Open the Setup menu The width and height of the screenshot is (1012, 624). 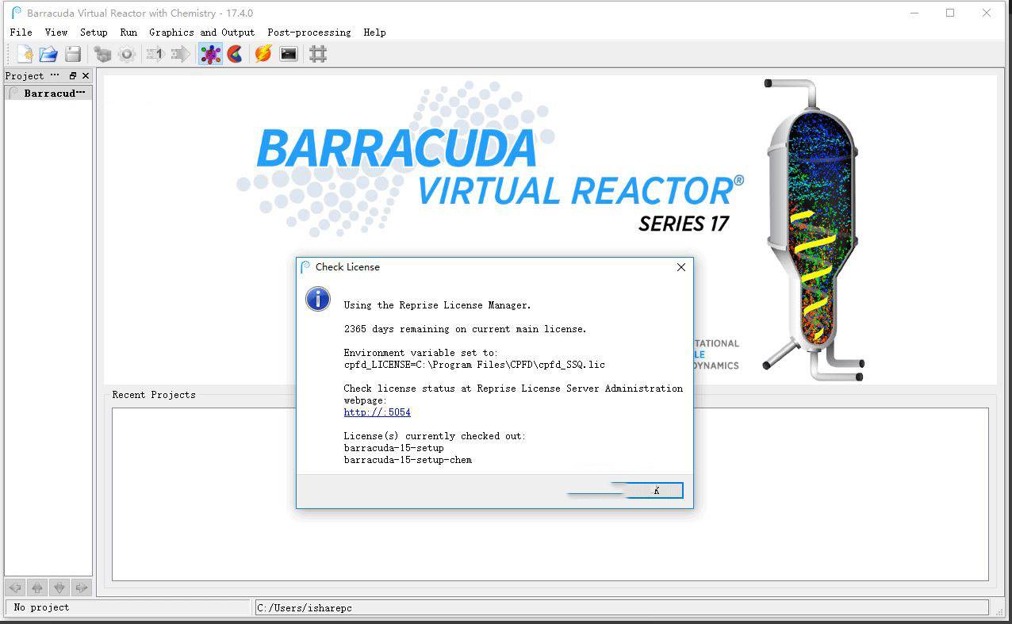click(94, 33)
